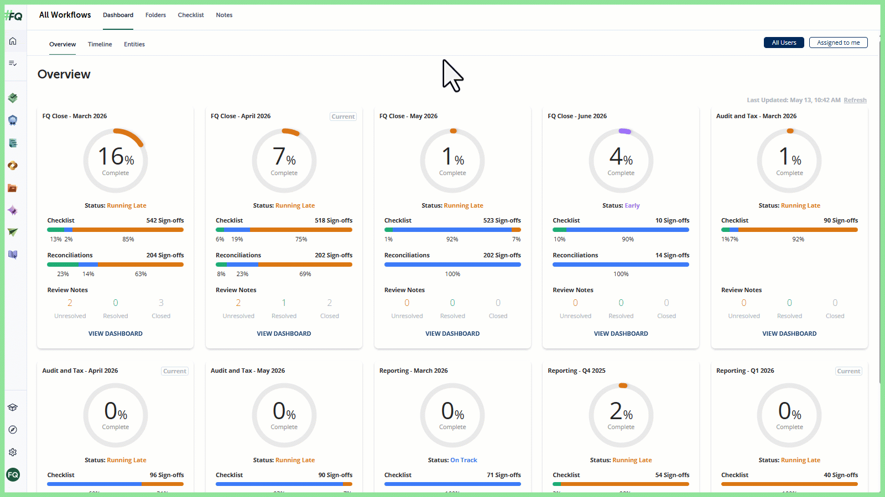Open the task list checkmark sidebar icon

click(x=13, y=64)
